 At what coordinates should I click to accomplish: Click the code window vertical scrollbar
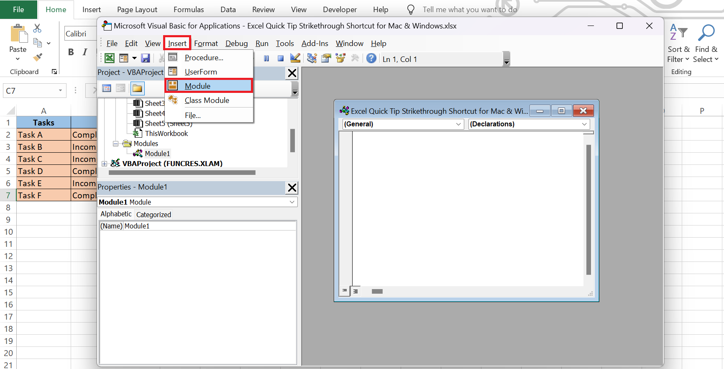588,210
